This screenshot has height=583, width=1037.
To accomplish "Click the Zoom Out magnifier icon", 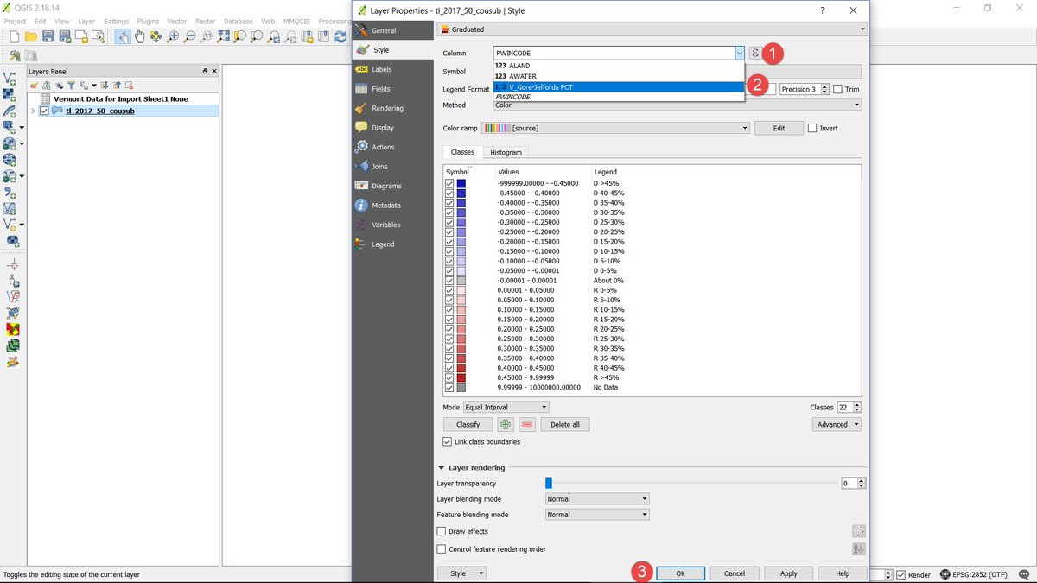I will tap(190, 36).
